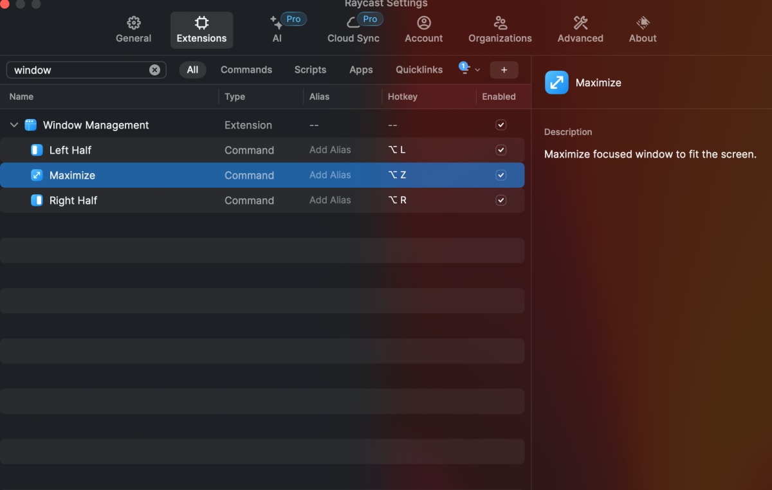The width and height of the screenshot is (772, 490).
Task: Uncheck the Right Half enabled checkbox
Action: tap(501, 200)
